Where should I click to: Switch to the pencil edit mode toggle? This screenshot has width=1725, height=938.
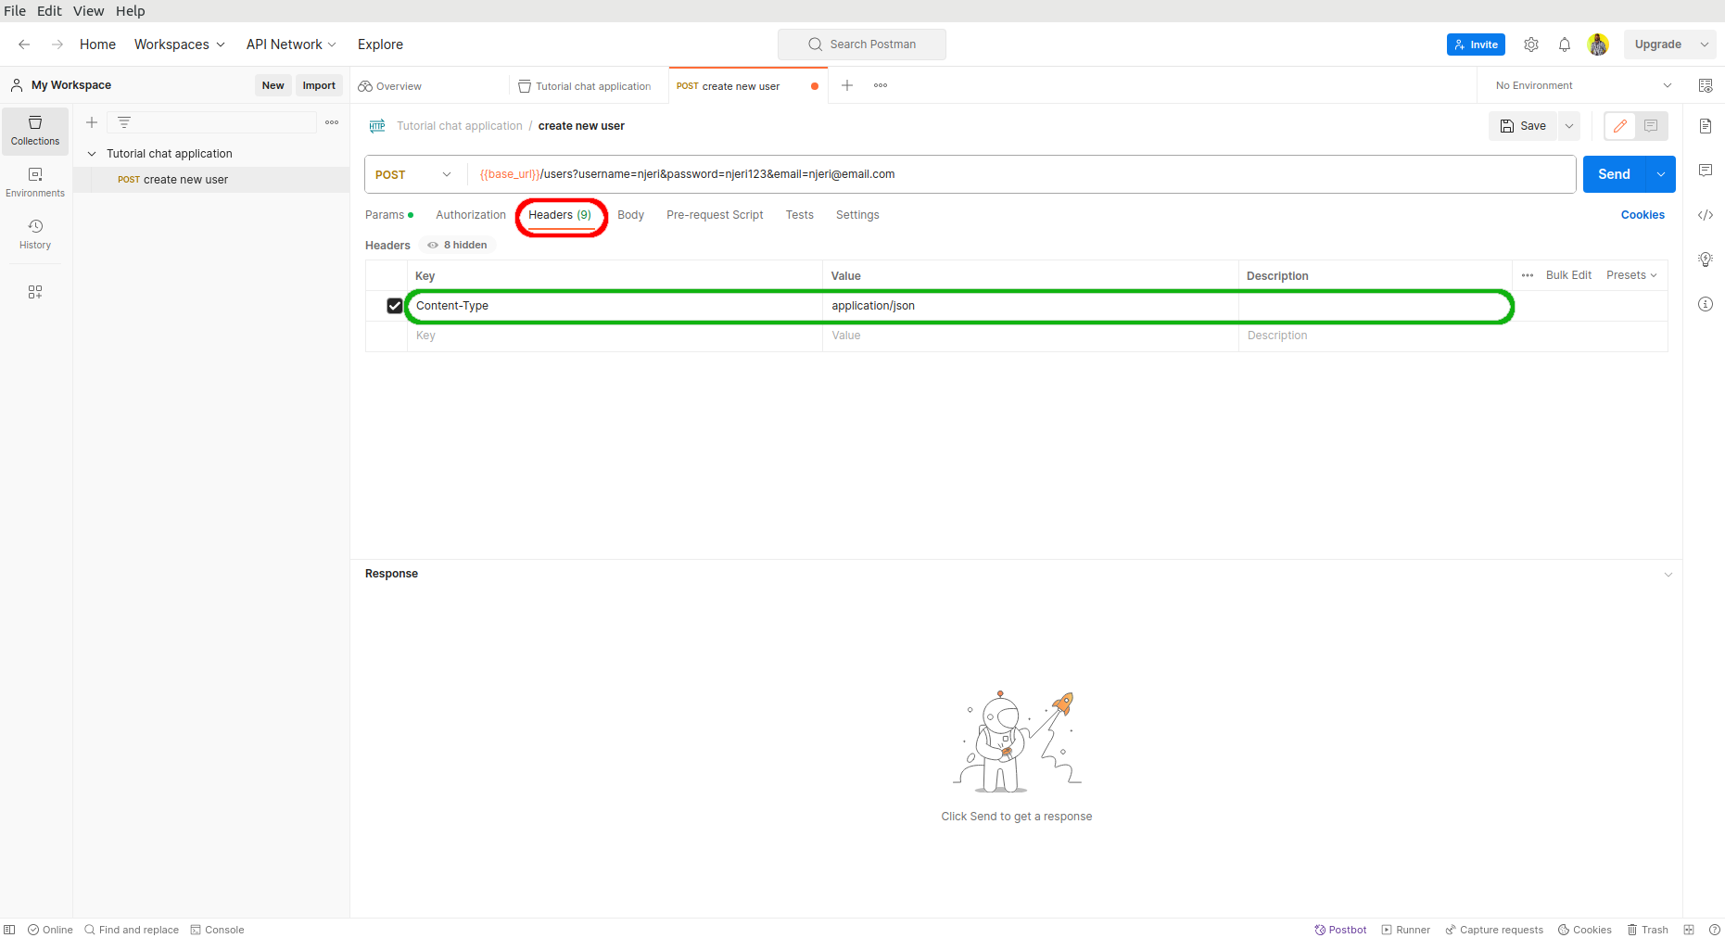coord(1620,126)
